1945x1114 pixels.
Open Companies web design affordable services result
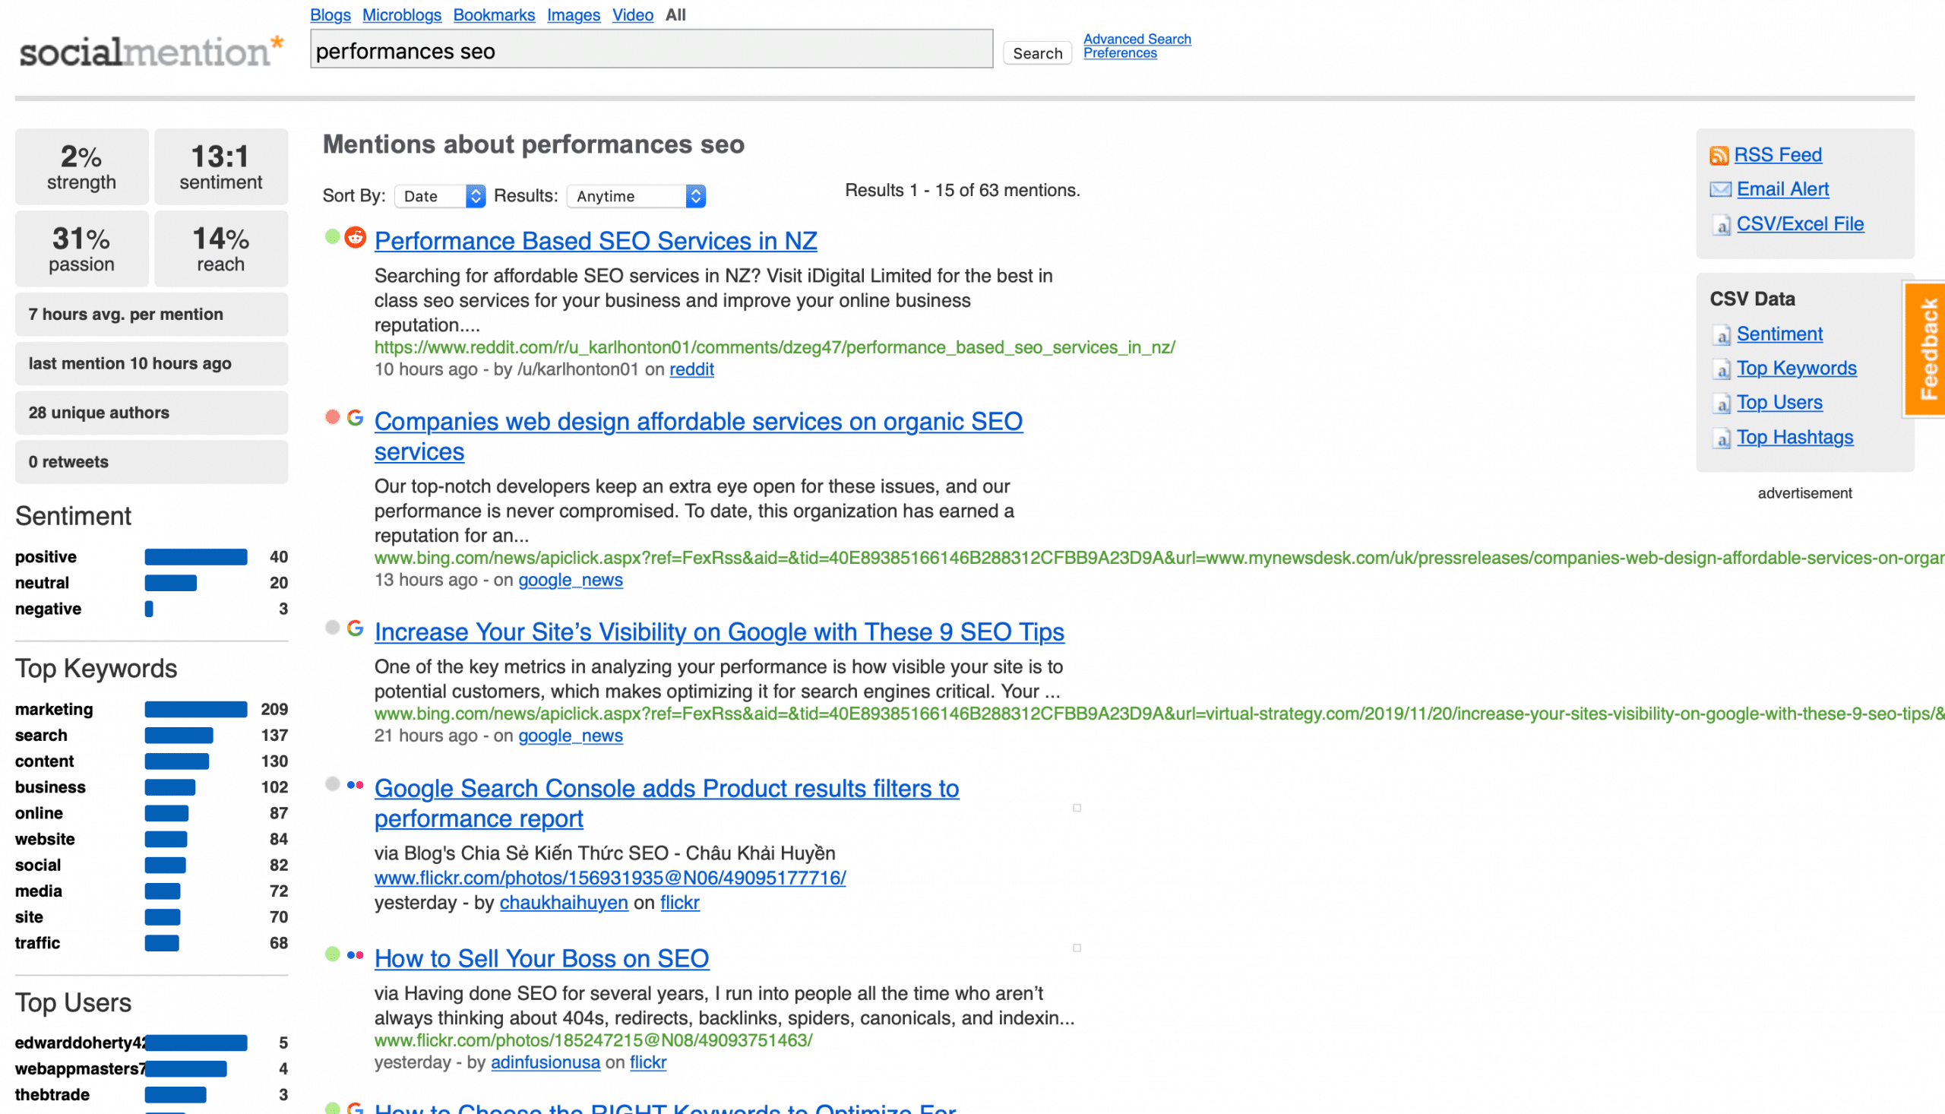pyautogui.click(x=698, y=436)
